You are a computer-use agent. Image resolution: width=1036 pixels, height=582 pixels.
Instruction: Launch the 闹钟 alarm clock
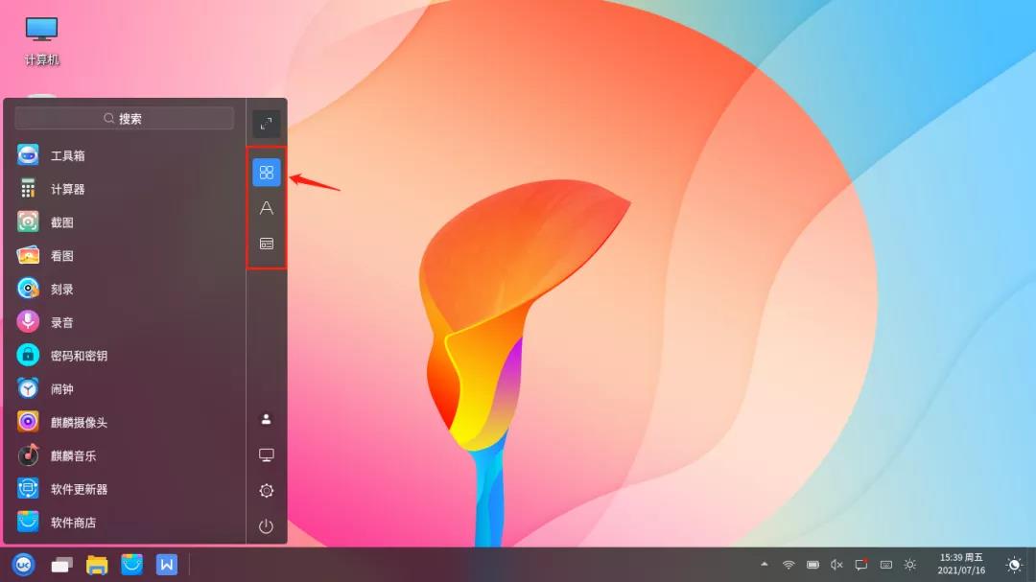pyautogui.click(x=62, y=389)
